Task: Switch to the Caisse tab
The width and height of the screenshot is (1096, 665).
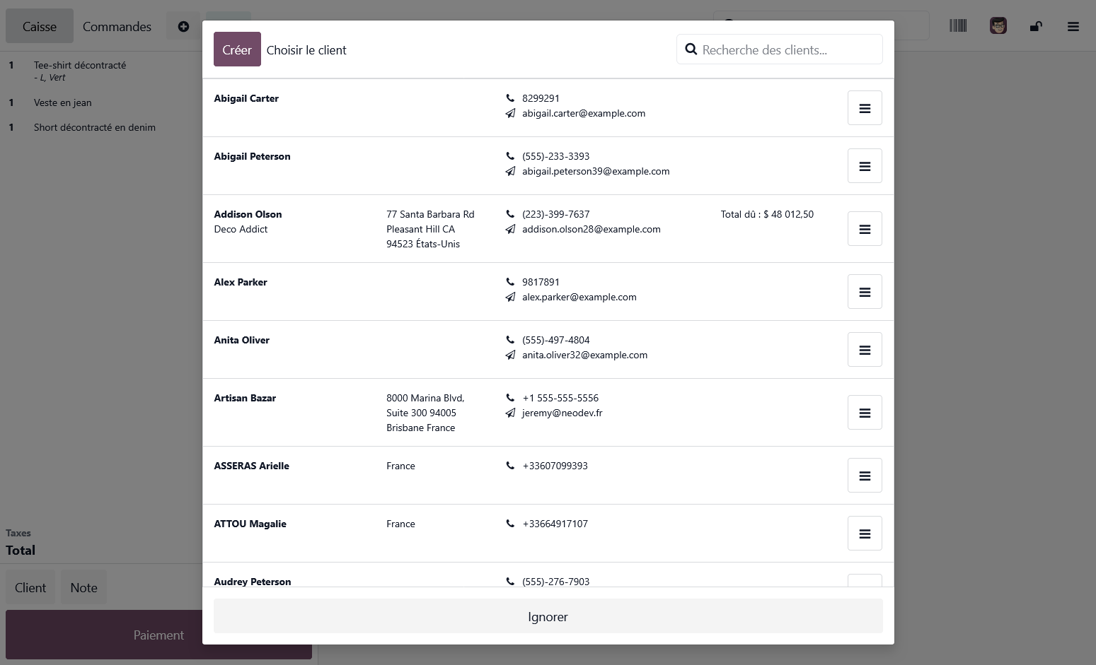Action: click(39, 26)
